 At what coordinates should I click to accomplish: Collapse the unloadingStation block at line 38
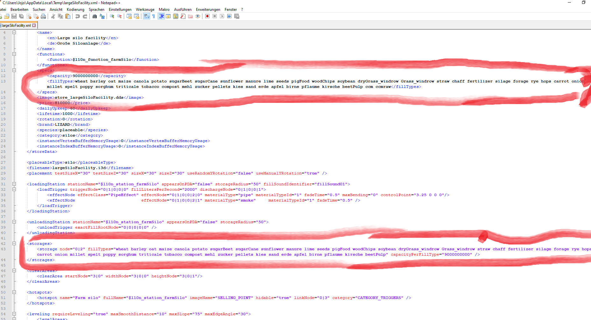click(14, 222)
